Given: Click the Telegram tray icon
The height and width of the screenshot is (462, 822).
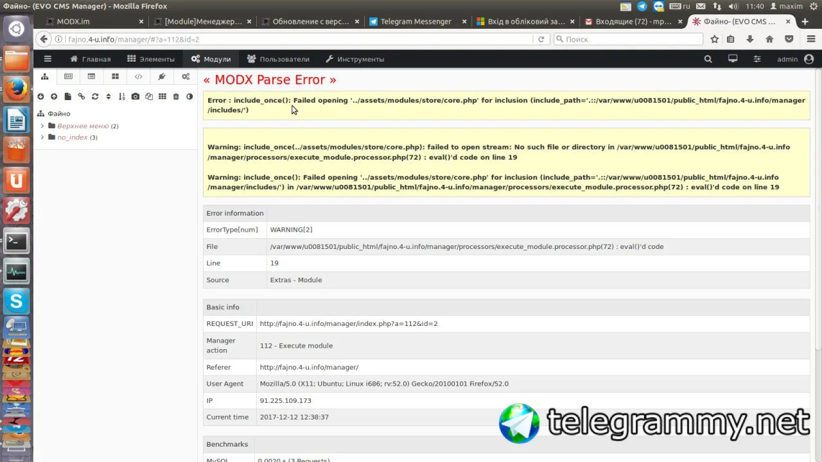Looking at the screenshot, I should [x=642, y=6].
